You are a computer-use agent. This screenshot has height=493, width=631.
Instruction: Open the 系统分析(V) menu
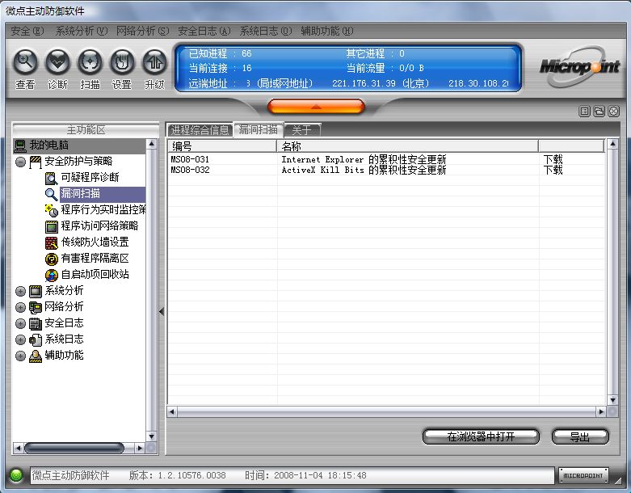point(82,31)
